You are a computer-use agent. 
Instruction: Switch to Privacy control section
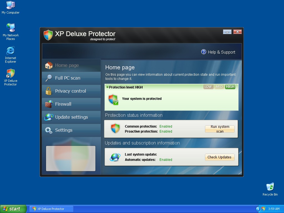coord(70,91)
